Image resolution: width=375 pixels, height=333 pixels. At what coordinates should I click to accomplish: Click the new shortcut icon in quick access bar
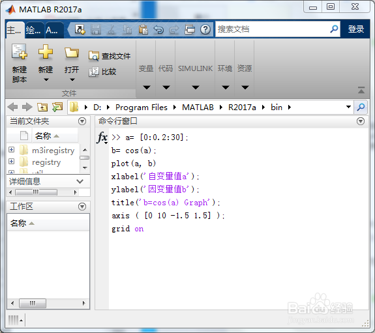80,29
